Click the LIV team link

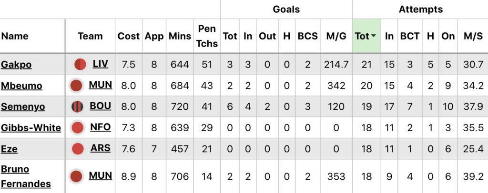(102, 64)
